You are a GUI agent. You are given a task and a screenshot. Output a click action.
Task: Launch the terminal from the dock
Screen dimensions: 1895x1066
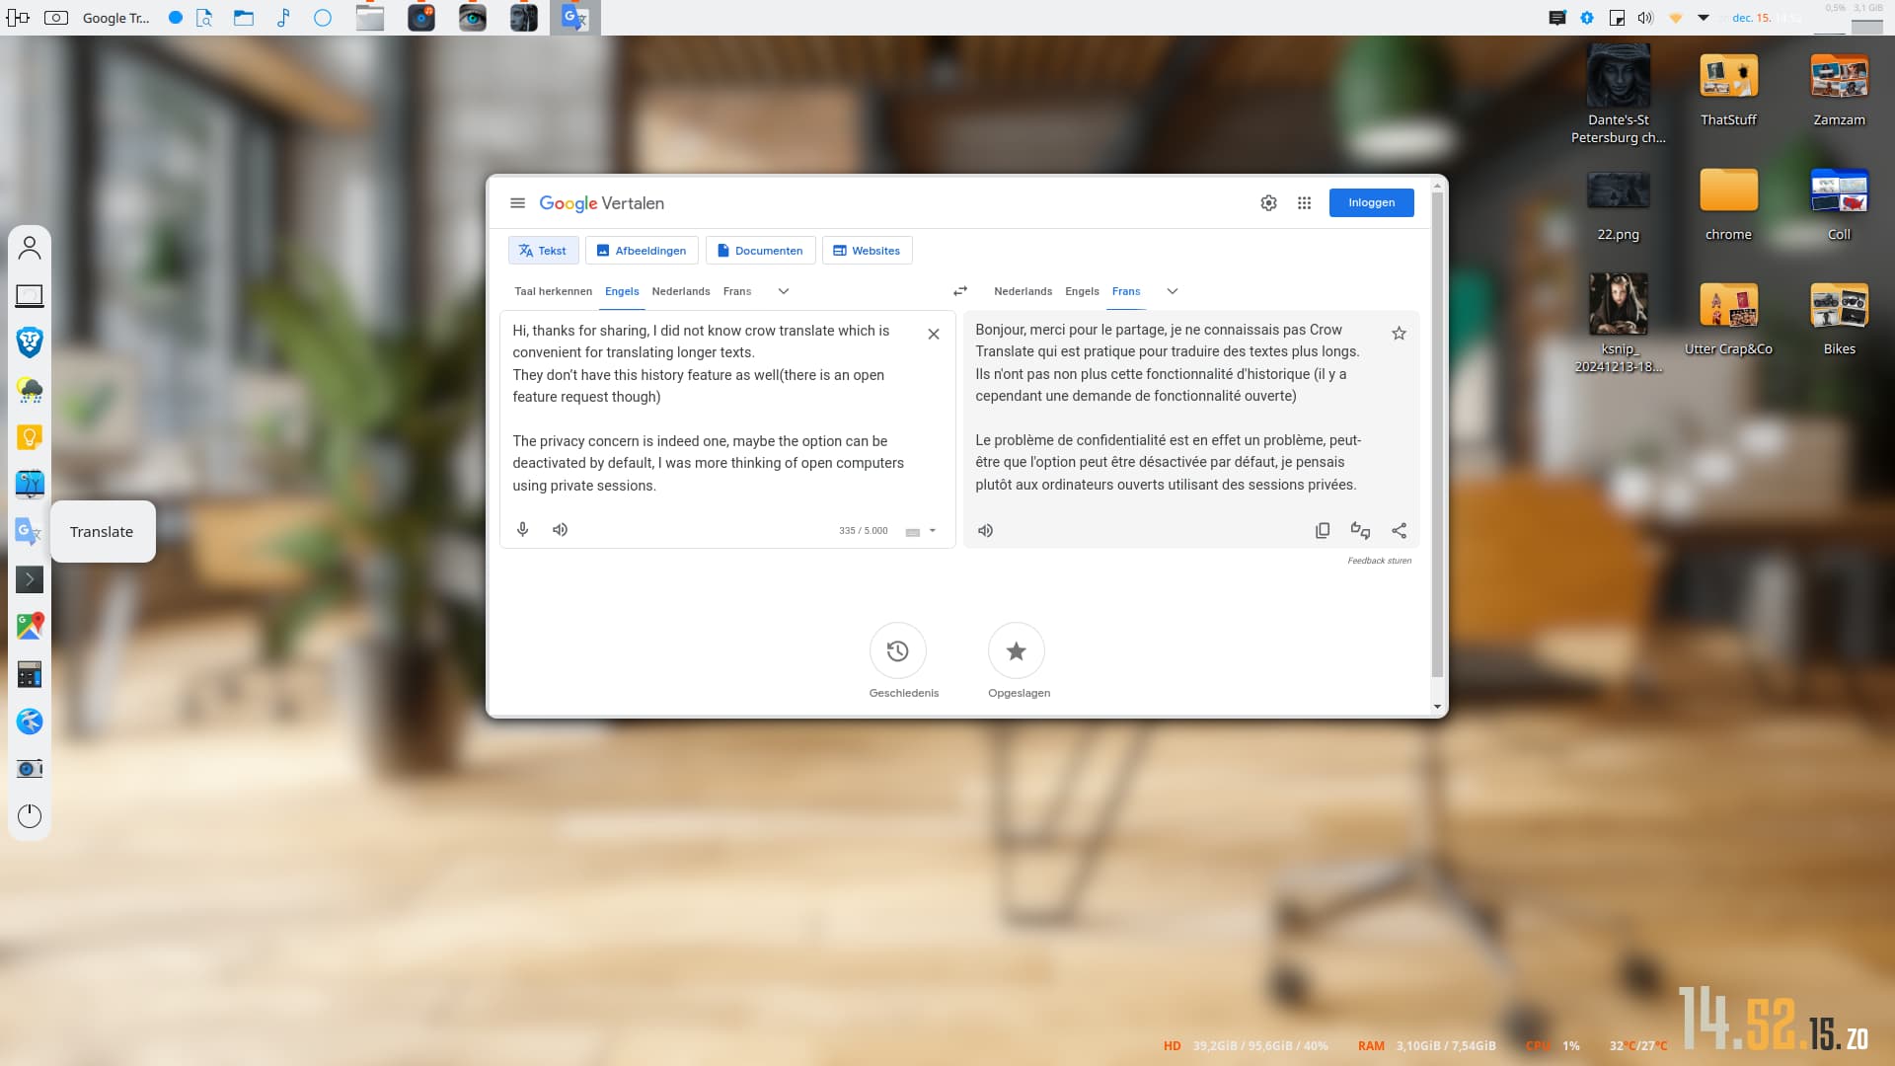30,579
